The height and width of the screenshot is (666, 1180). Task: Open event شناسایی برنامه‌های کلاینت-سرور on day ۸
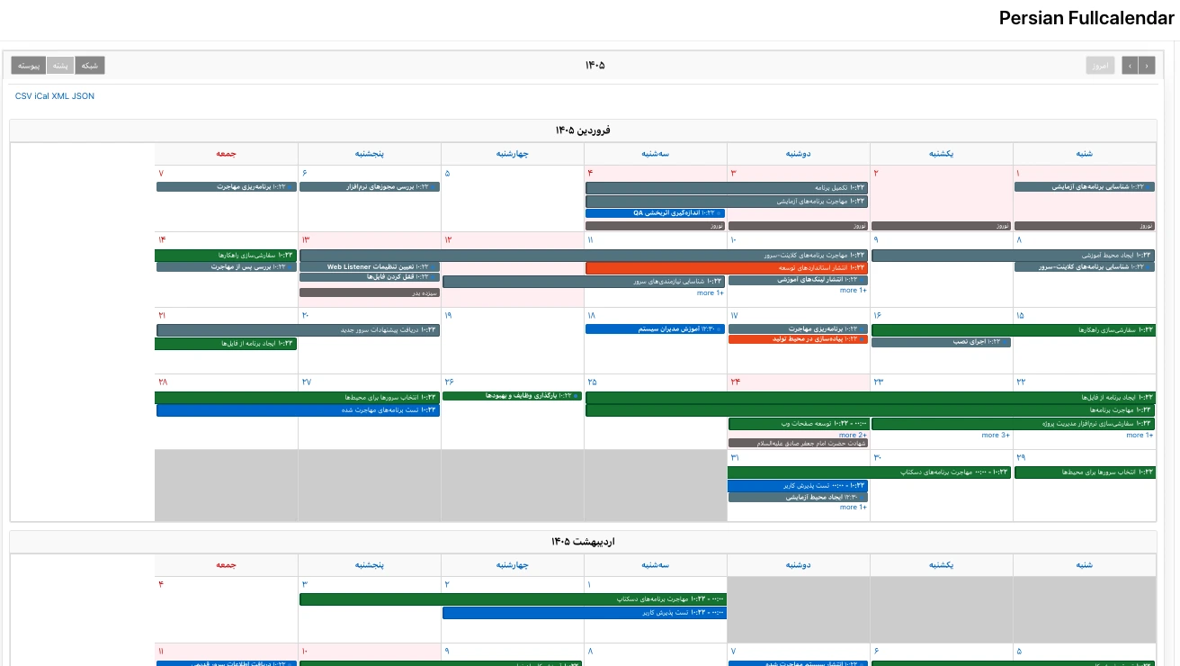(1085, 266)
